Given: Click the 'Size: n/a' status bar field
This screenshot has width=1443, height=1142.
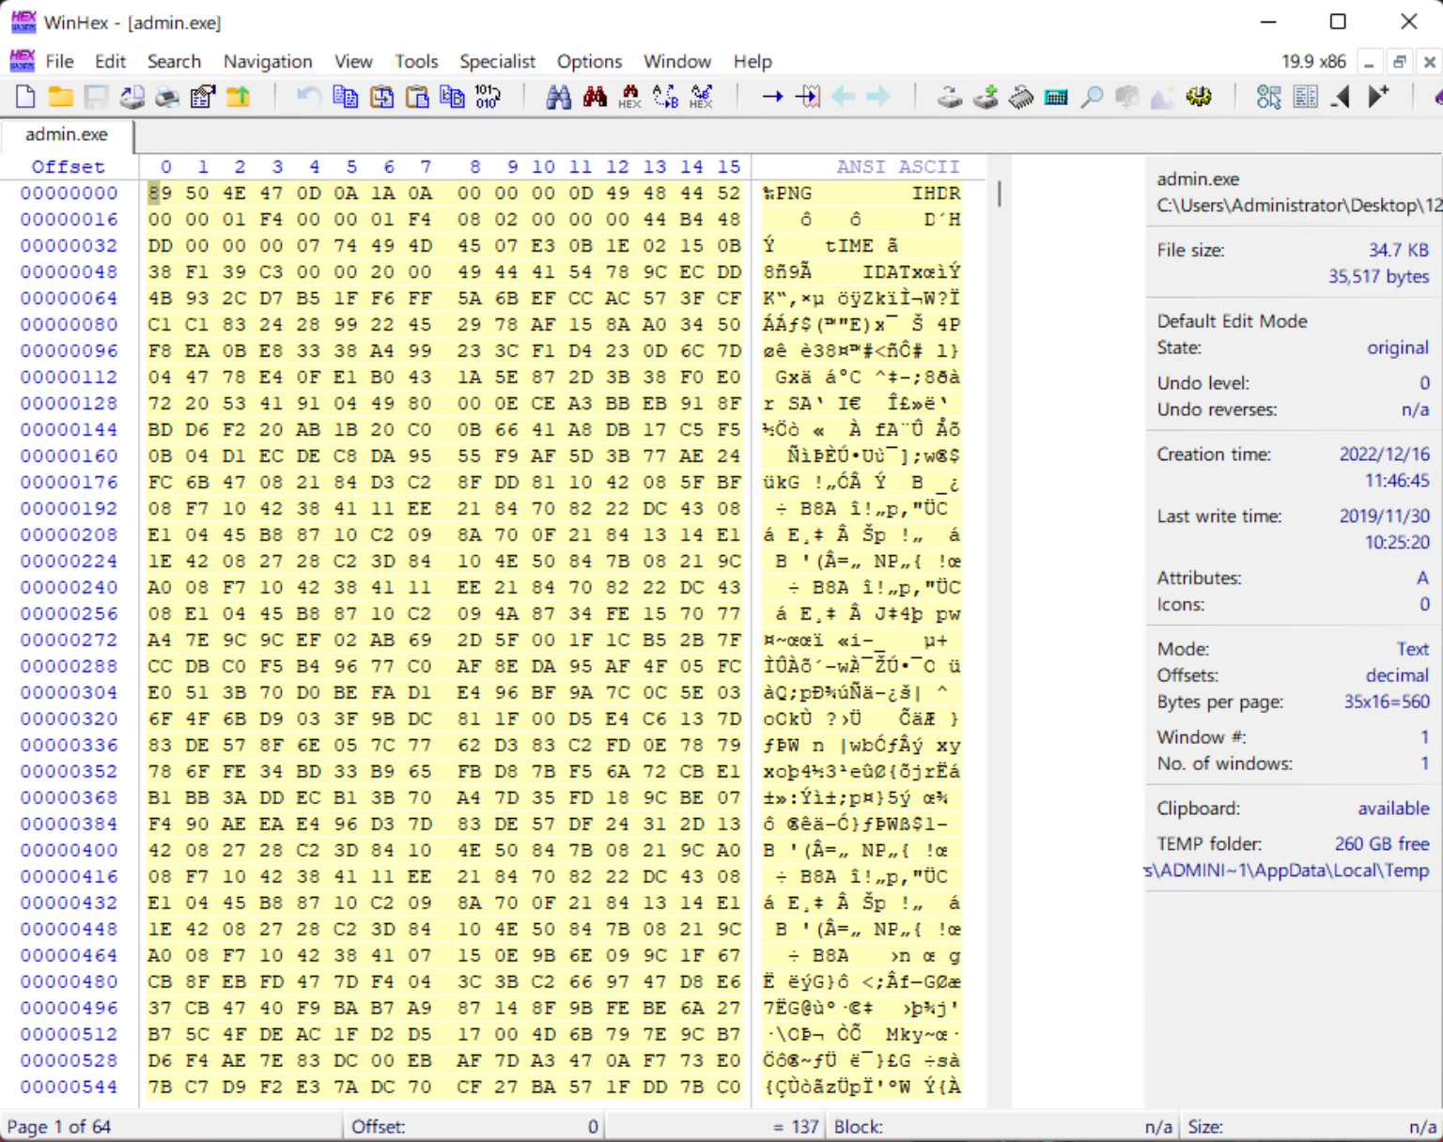Looking at the screenshot, I should tap(1312, 1126).
